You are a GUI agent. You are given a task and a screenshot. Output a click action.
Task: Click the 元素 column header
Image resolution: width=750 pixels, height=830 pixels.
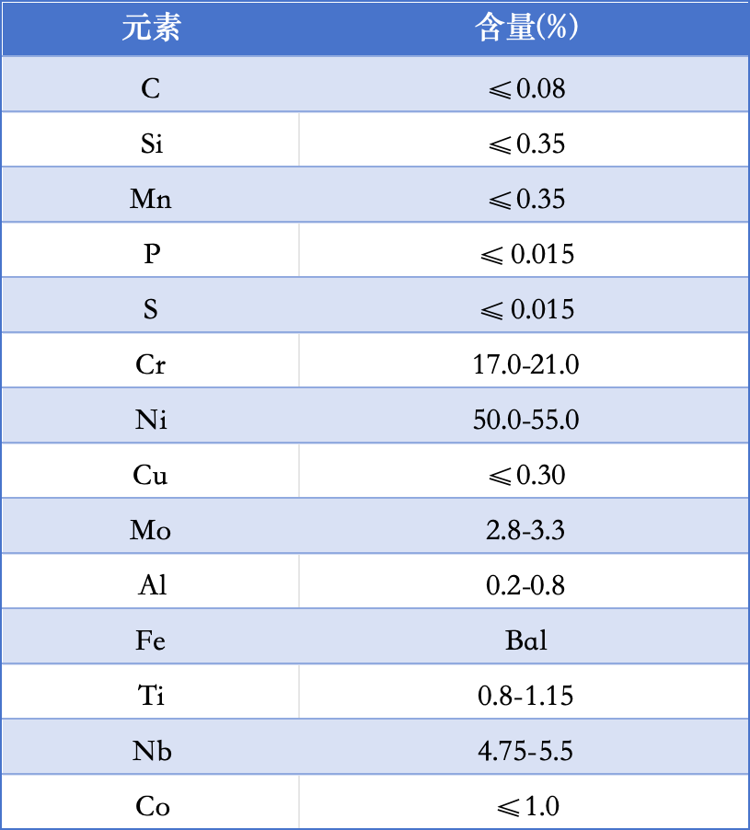151,29
